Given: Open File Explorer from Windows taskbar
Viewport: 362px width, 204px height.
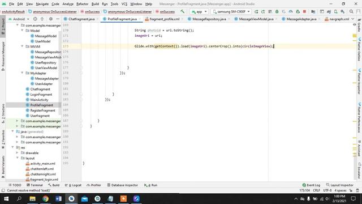Looking at the screenshot, I should click(33, 199).
